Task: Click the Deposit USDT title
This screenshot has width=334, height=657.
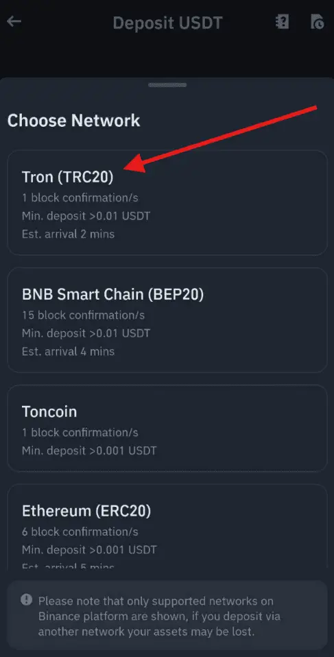Action: [x=167, y=23]
